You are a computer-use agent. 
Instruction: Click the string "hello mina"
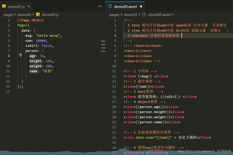pyautogui.click(x=48, y=36)
